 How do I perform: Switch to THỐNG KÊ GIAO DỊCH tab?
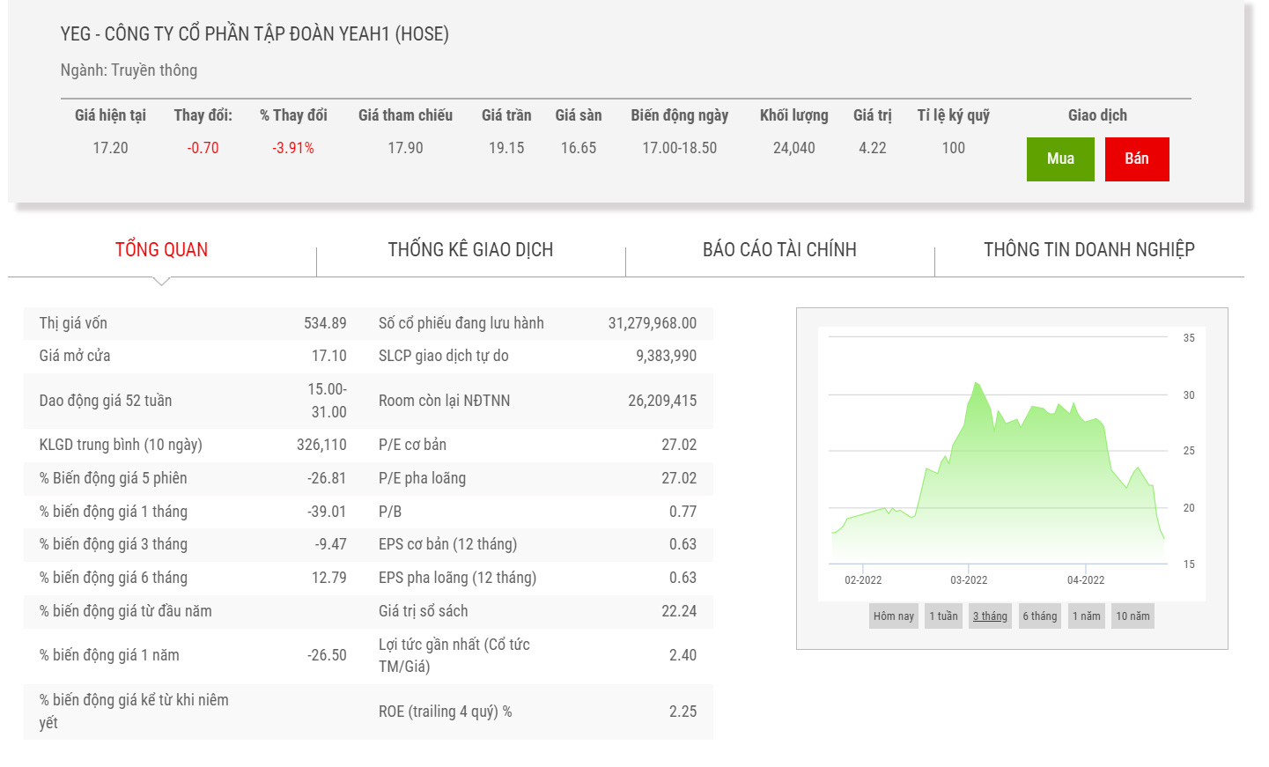(470, 250)
